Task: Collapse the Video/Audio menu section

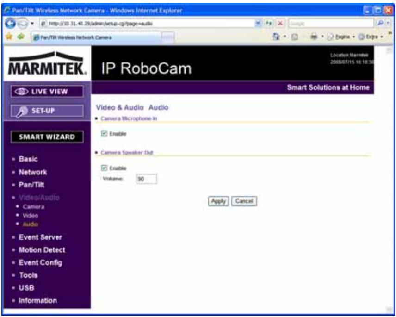Action: pos(39,198)
